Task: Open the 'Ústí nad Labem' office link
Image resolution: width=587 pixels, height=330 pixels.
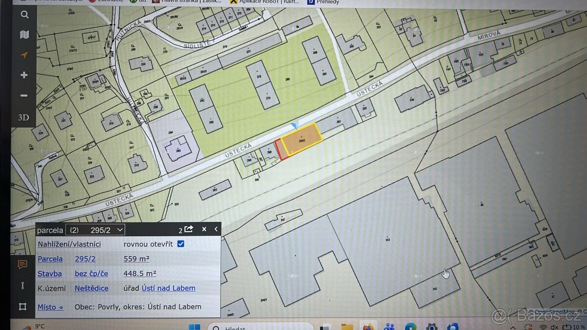Action: [168, 288]
